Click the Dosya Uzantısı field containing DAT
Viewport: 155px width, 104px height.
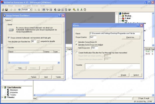(x=93, y=37)
